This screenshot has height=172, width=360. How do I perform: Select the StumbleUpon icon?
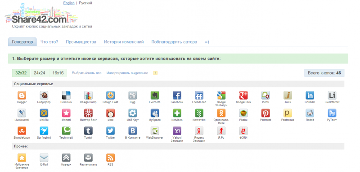tap(22, 131)
